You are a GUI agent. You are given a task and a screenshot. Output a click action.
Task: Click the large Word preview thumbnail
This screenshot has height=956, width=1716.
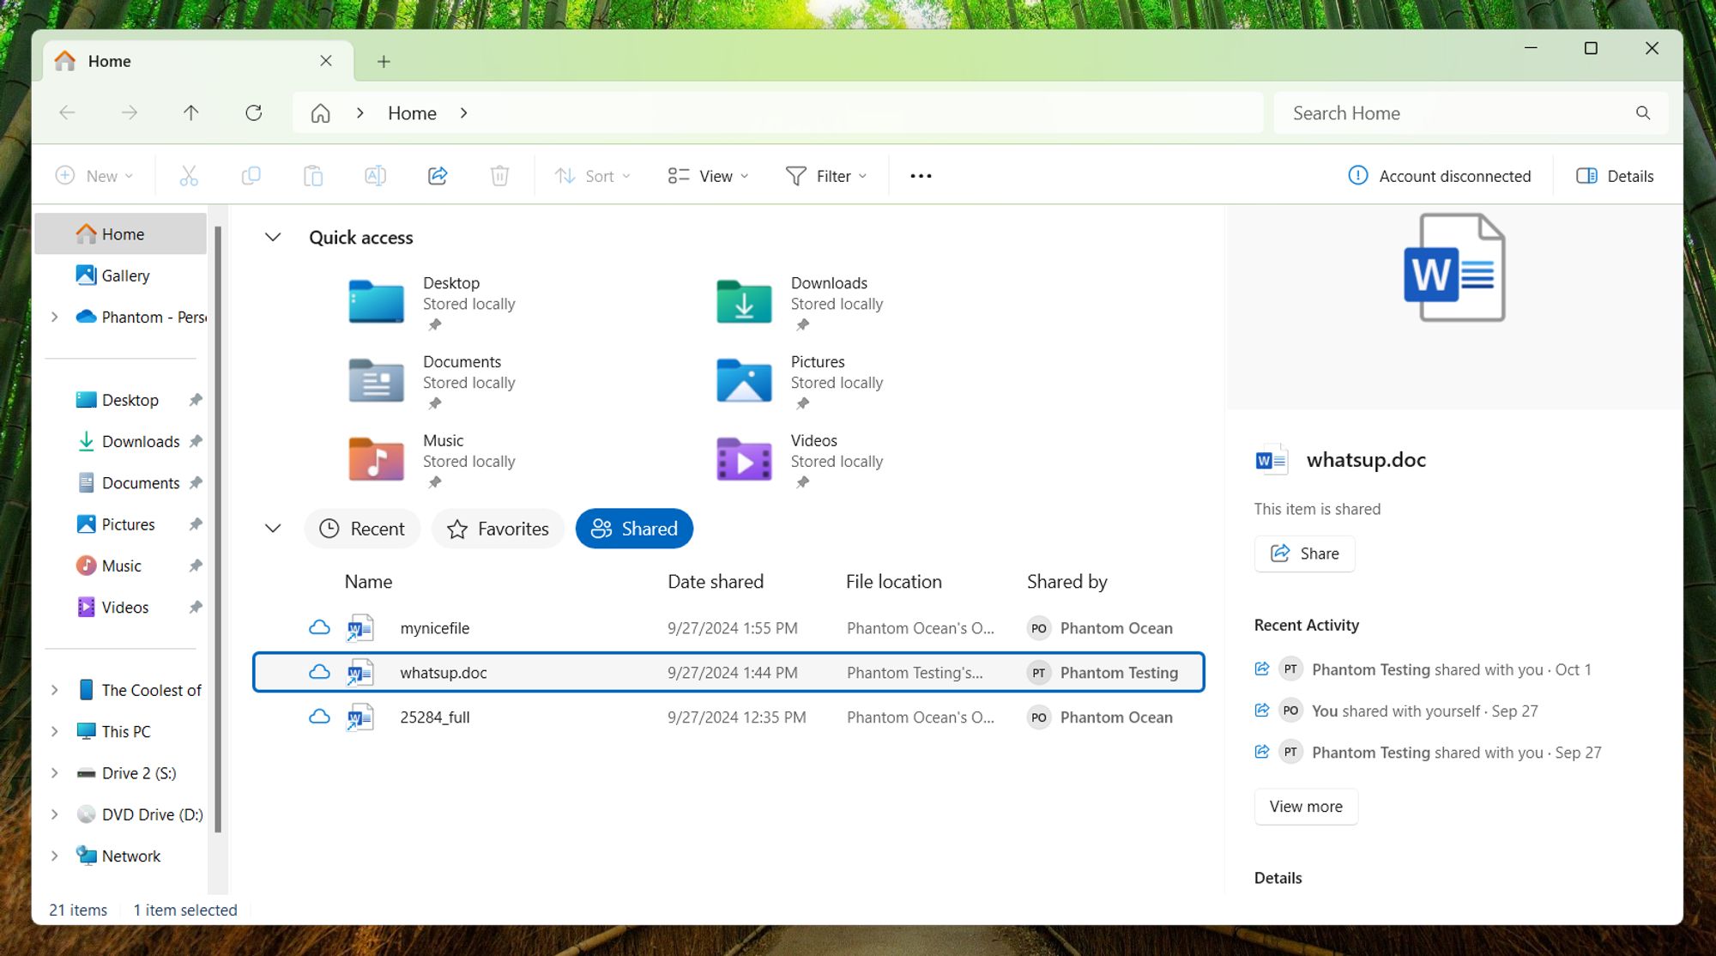[x=1454, y=268]
